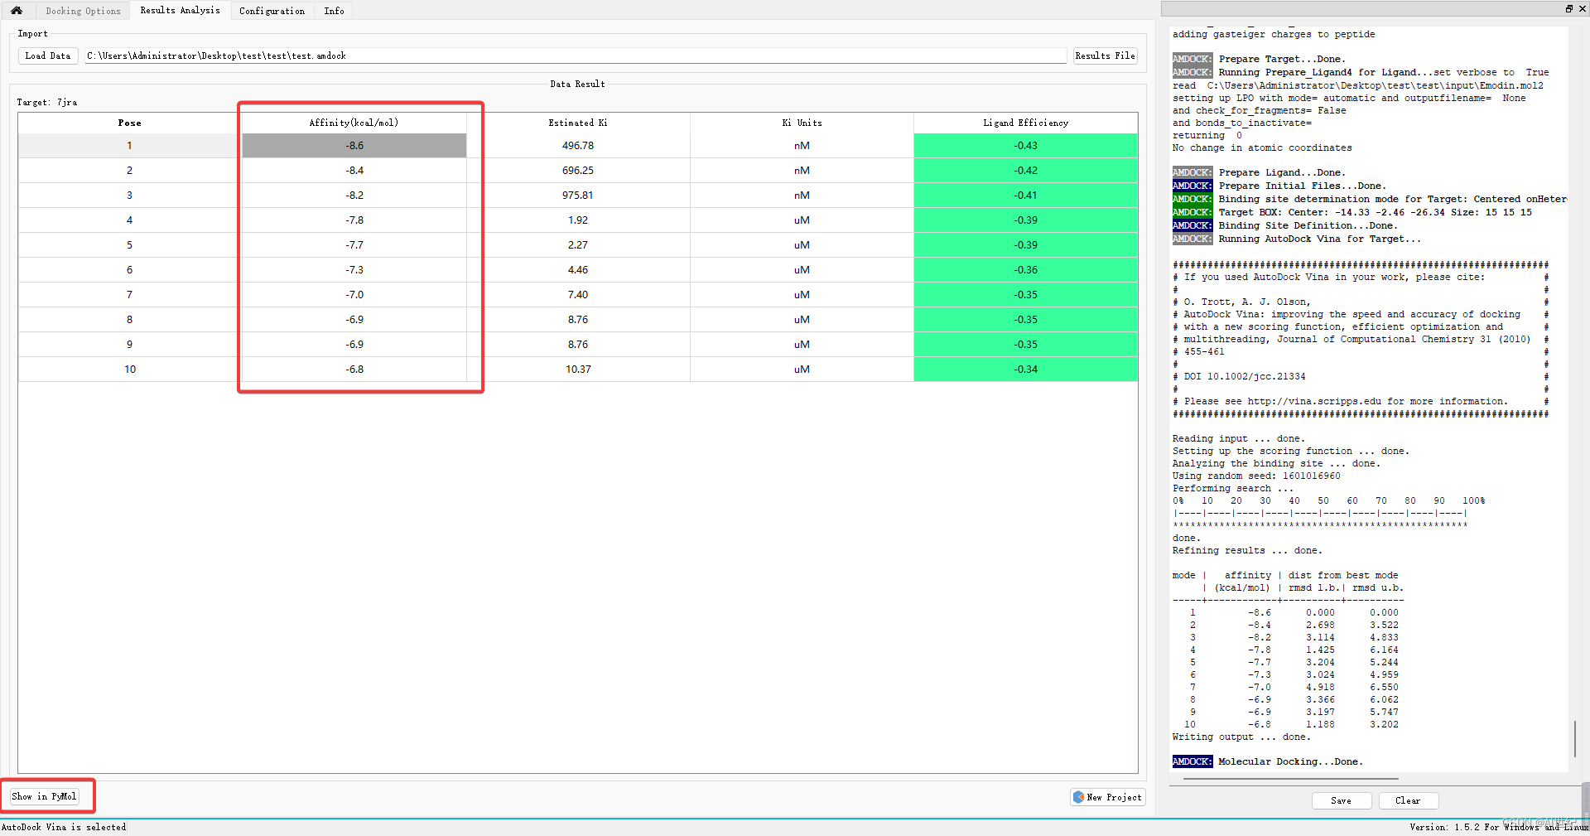Close the log panel

(x=1582, y=8)
